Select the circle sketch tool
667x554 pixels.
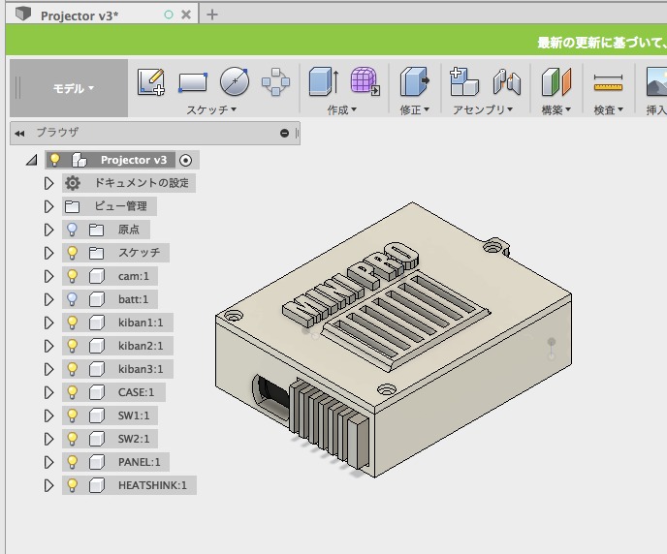235,81
